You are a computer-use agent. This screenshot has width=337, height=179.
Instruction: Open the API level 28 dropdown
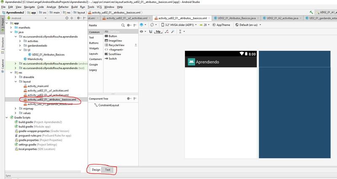(204, 25)
